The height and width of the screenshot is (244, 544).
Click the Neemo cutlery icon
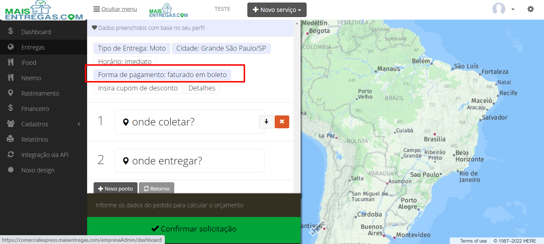tap(11, 77)
